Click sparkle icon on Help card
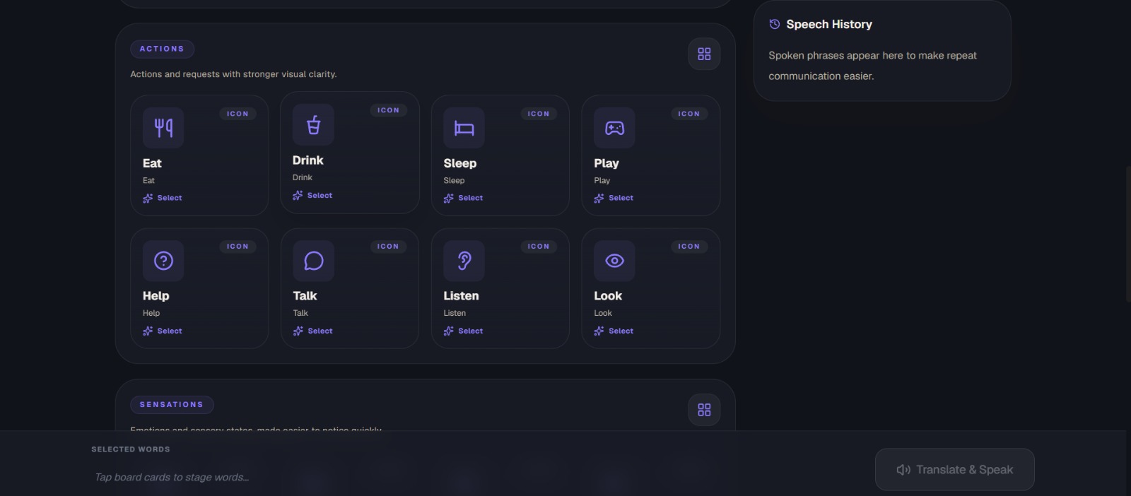Image resolution: width=1131 pixels, height=496 pixels. coord(148,331)
